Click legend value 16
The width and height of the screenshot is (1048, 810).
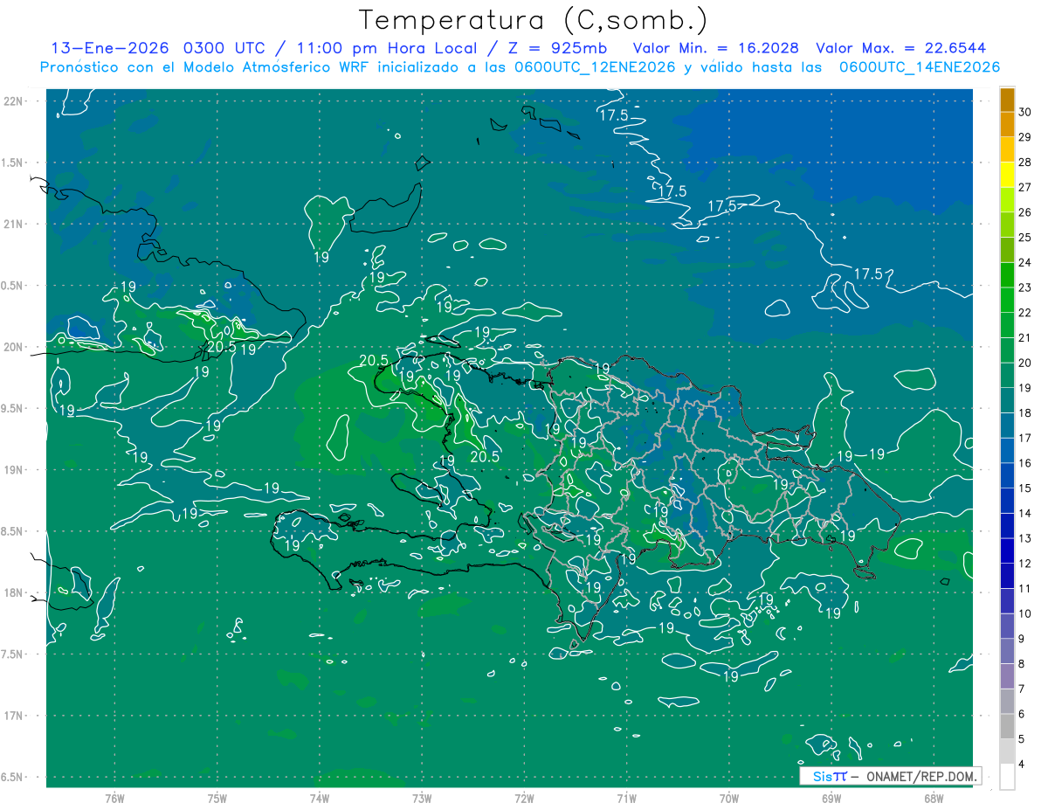point(1024,463)
